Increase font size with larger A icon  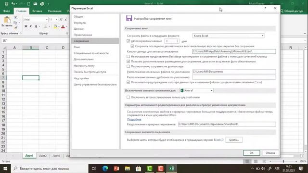61,19
